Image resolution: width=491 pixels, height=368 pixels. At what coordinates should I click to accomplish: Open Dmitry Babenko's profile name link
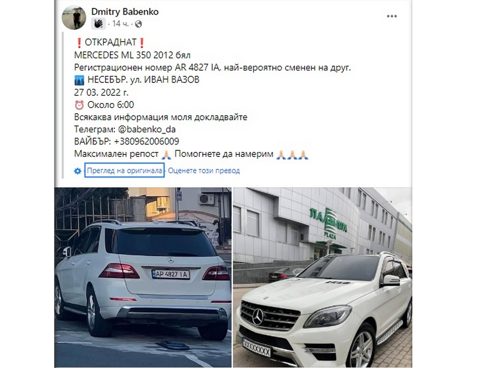coord(125,12)
